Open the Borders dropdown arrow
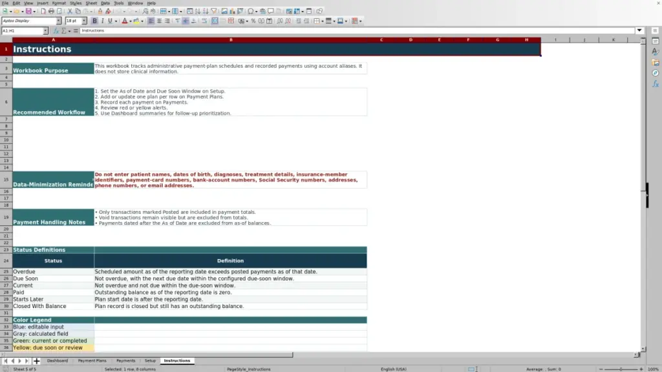The image size is (662, 372). [323, 21]
